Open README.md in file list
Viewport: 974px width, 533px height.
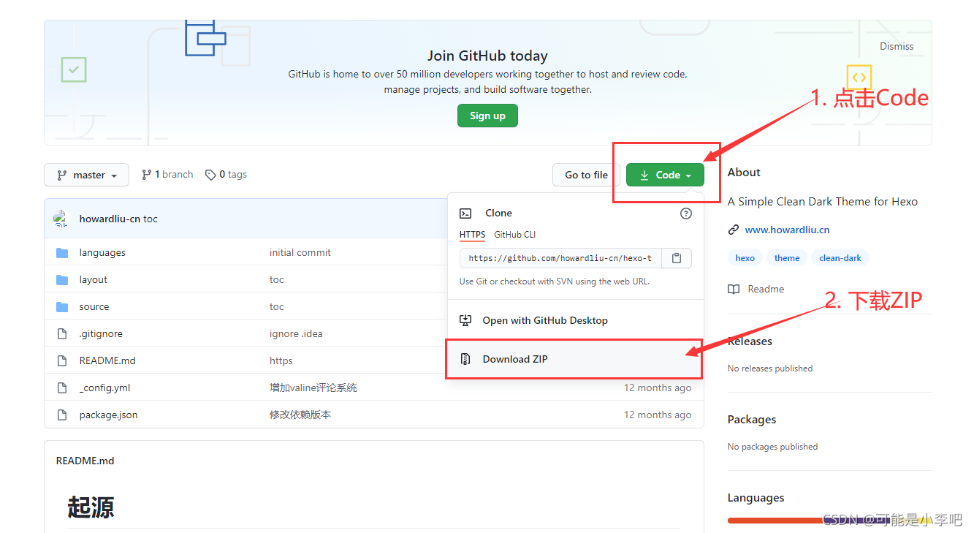click(x=107, y=360)
